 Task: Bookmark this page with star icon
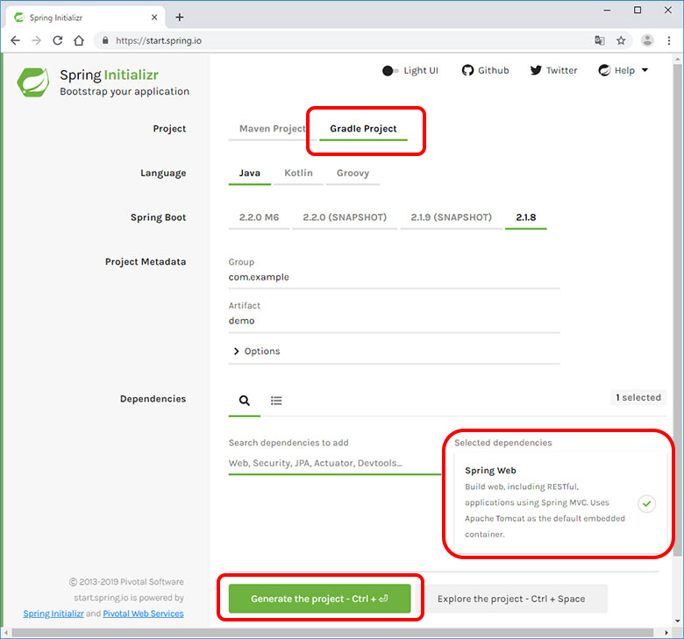point(621,40)
